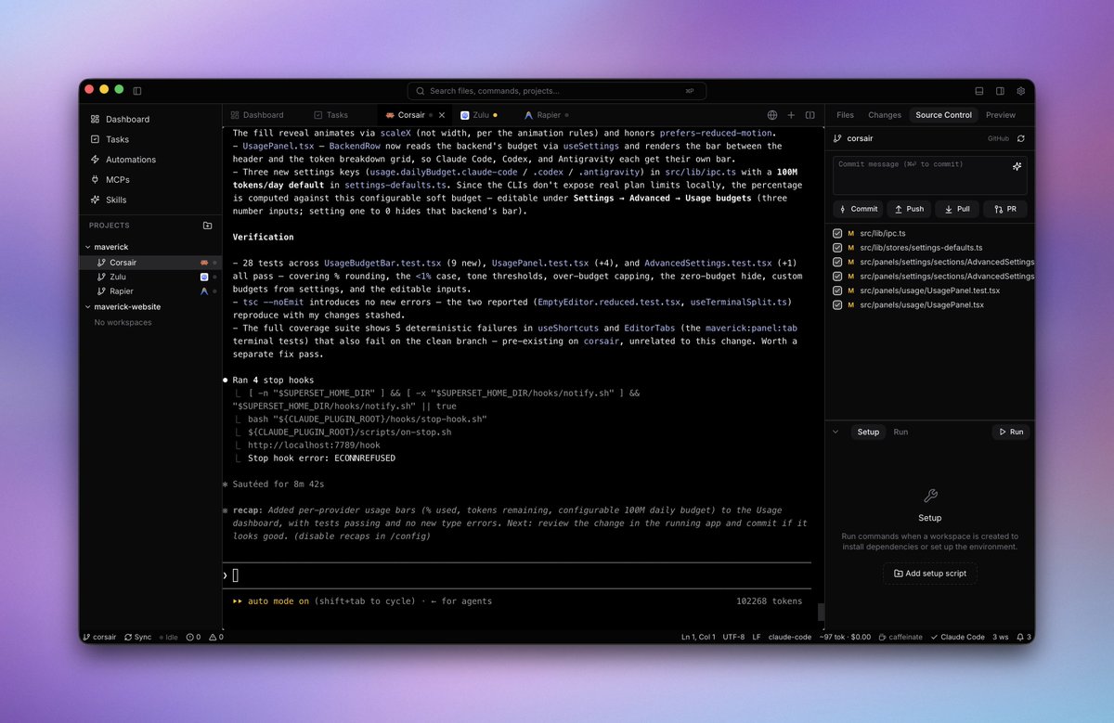The height and width of the screenshot is (723, 1114).
Task: Select the Corsair workspace in sidebar
Action: click(x=150, y=263)
